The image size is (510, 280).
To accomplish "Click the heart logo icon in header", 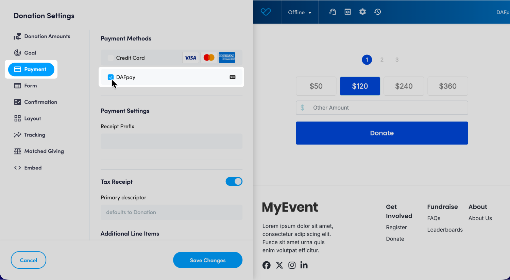I will pyautogui.click(x=266, y=12).
